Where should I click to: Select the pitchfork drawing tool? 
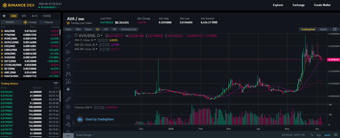68,51
